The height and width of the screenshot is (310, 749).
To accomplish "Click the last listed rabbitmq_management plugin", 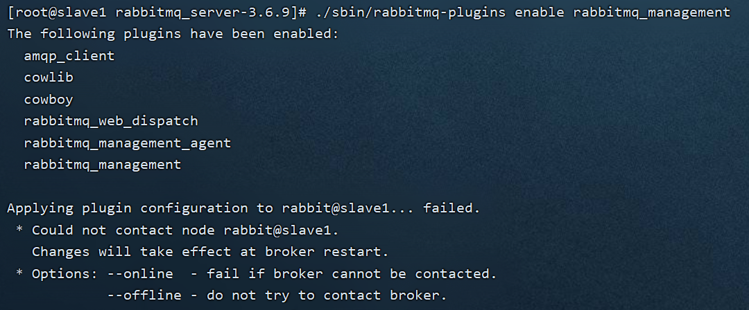I will [103, 165].
